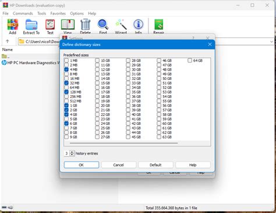Select HP PC Hardware Diagnostics file
Viewport: 276px width, 213px height.
pos(31,62)
